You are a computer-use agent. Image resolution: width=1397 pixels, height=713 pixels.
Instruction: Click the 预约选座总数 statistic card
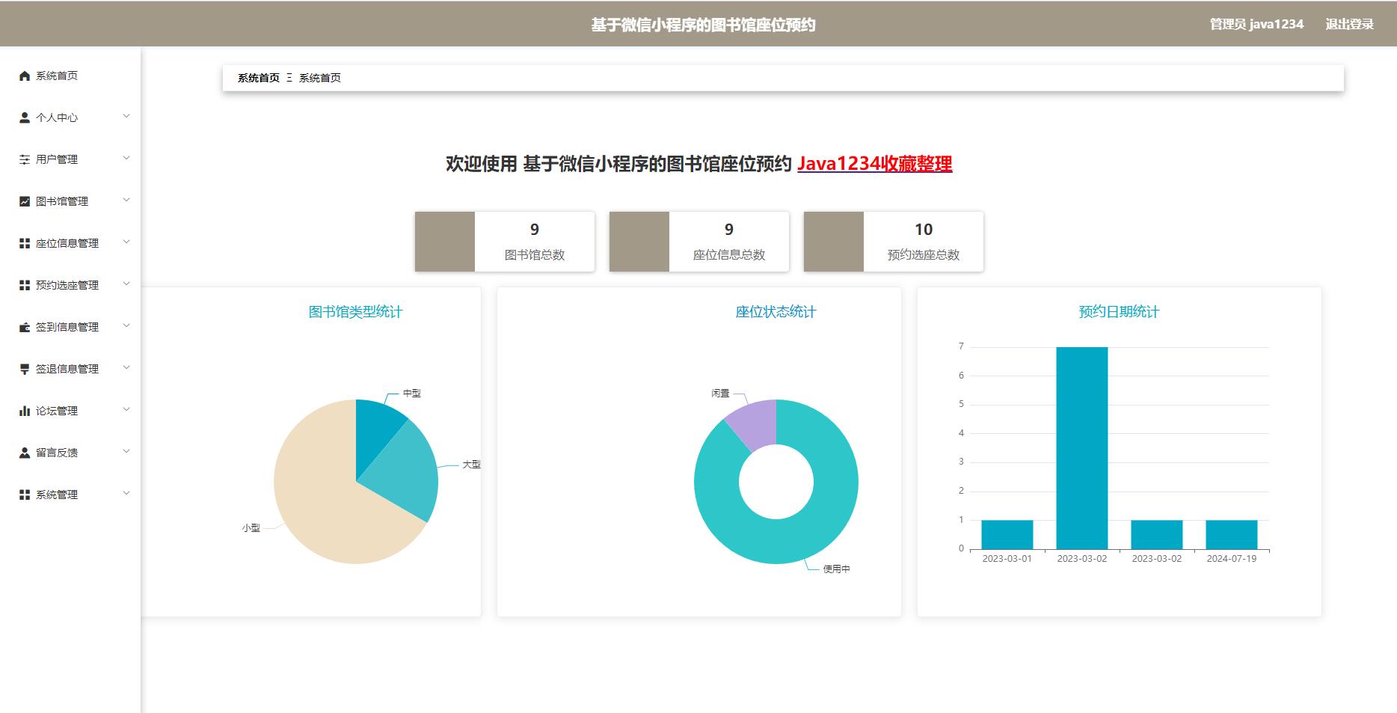point(894,242)
